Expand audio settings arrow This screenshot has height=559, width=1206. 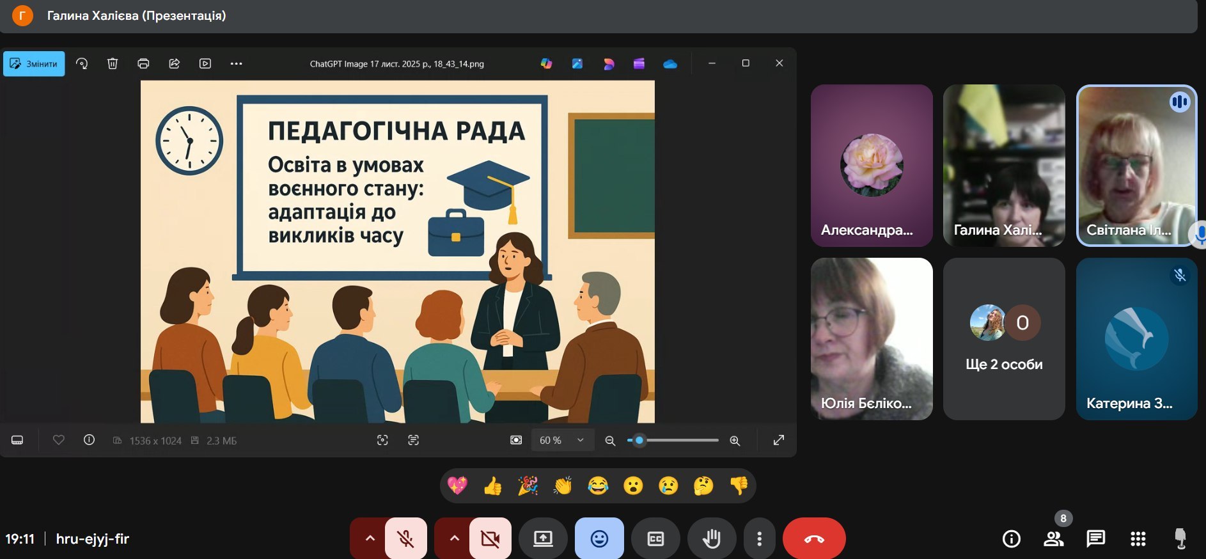[370, 539]
